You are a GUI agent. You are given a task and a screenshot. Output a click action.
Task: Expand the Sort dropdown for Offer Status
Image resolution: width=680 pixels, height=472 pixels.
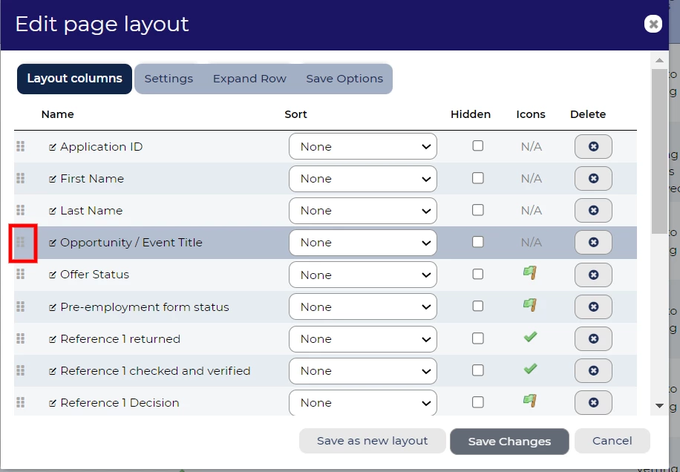click(x=362, y=275)
